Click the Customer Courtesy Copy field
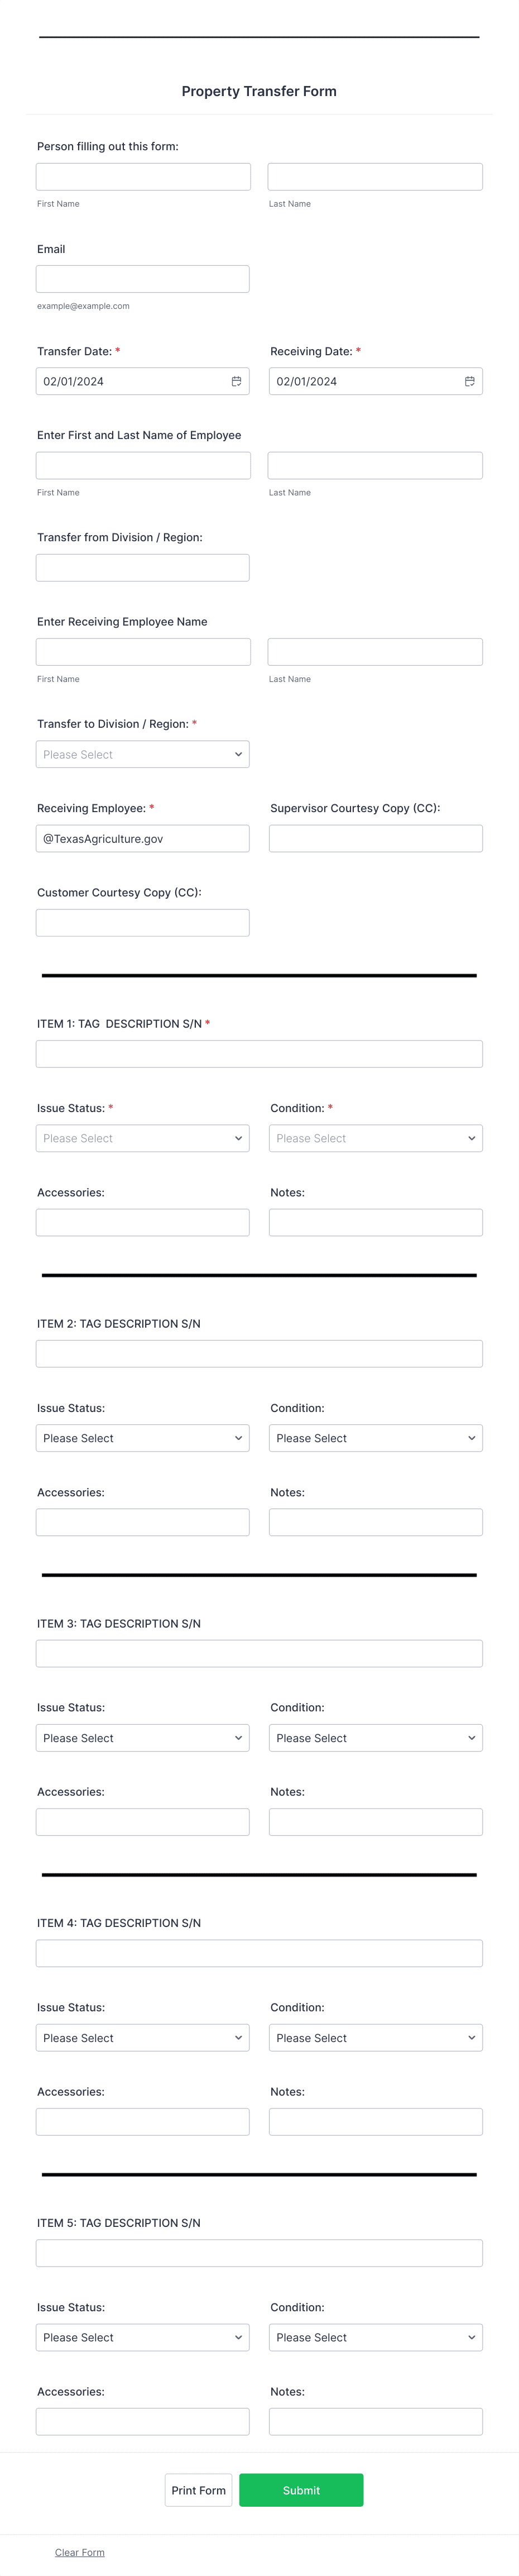Viewport: 519px width, 2576px height. pos(142,921)
